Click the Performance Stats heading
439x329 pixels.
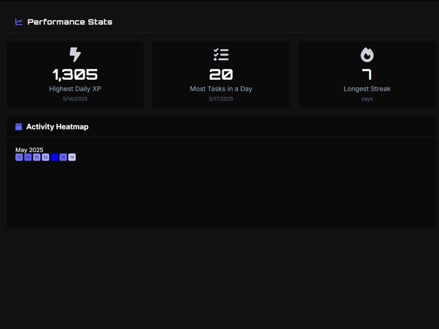[x=70, y=22]
